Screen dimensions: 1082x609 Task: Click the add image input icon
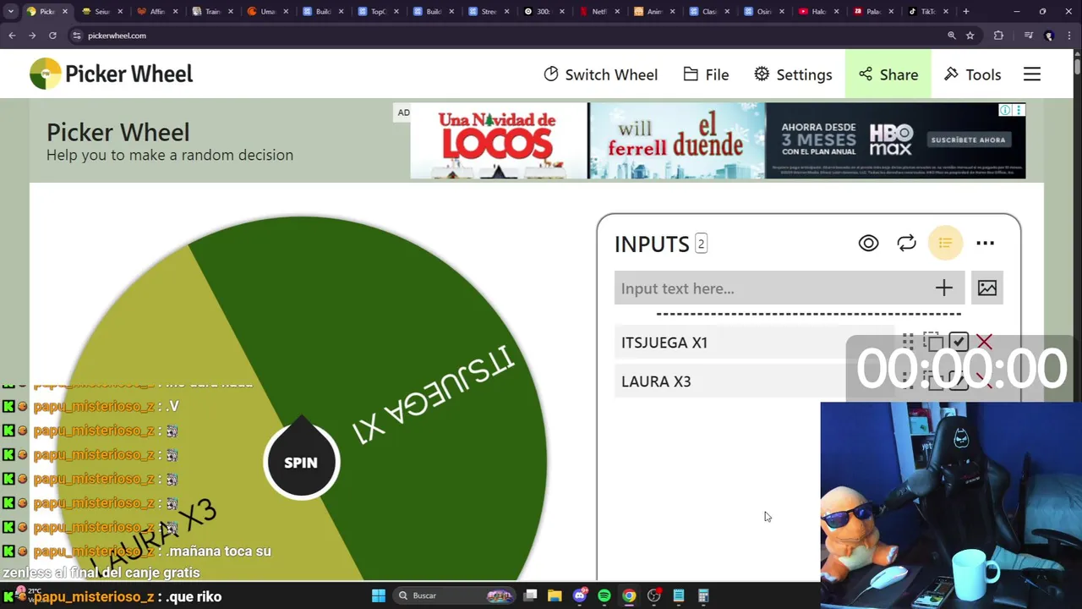[x=986, y=288]
